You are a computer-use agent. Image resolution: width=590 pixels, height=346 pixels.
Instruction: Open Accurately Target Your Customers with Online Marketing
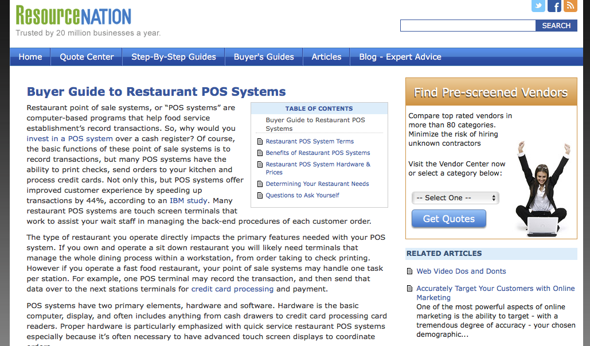(x=495, y=293)
